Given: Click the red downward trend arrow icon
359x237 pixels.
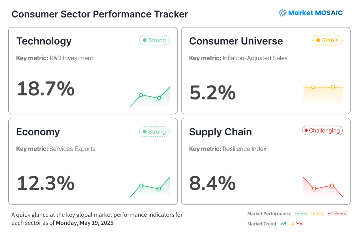Looking at the screenshot, I should [x=299, y=224].
